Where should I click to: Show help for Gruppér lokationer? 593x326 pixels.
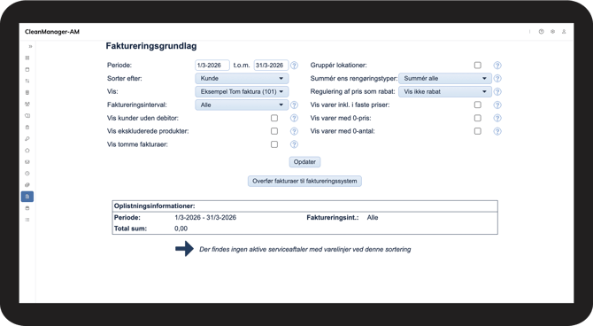coord(497,66)
